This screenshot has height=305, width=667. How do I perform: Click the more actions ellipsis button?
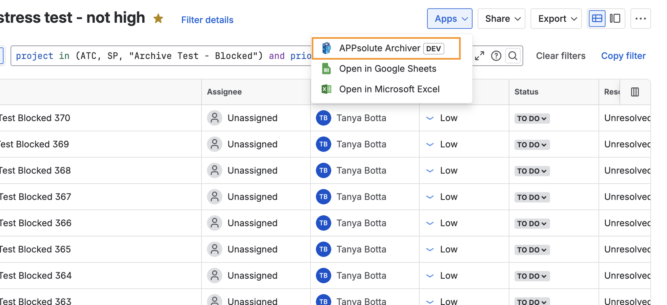(640, 19)
